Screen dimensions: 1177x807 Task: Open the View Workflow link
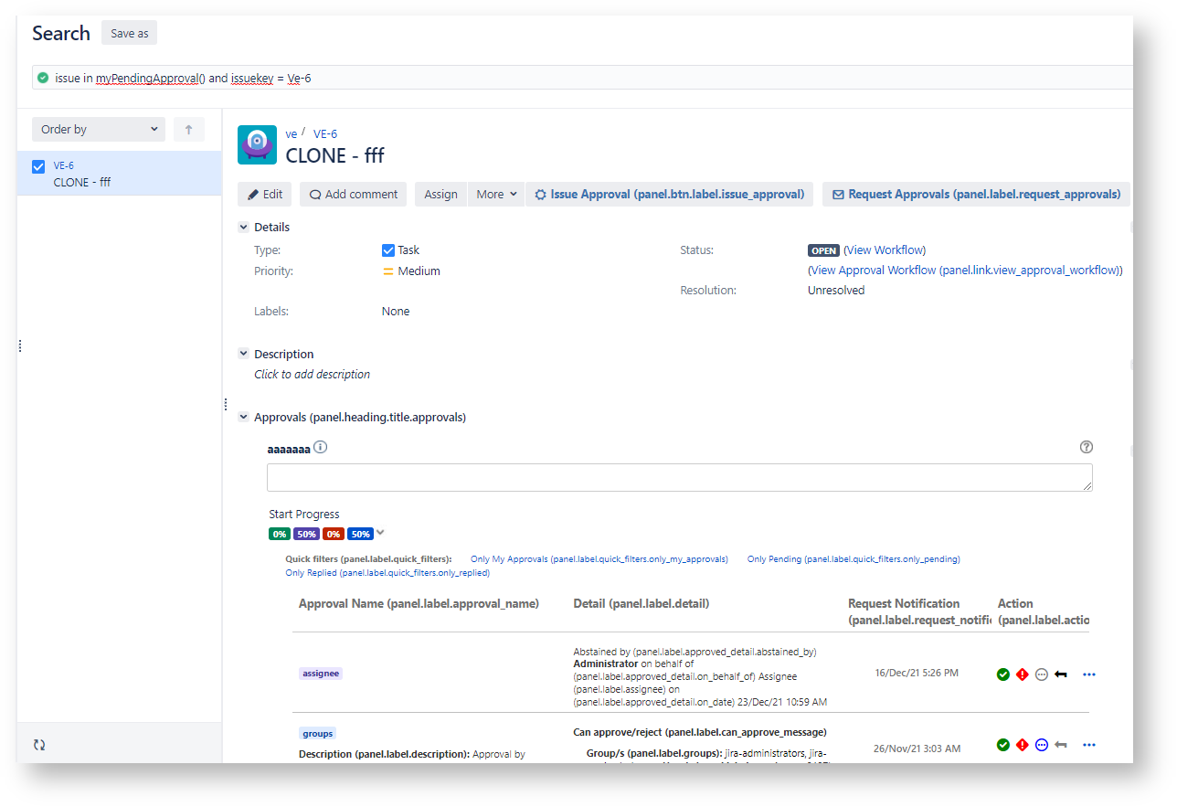(884, 250)
